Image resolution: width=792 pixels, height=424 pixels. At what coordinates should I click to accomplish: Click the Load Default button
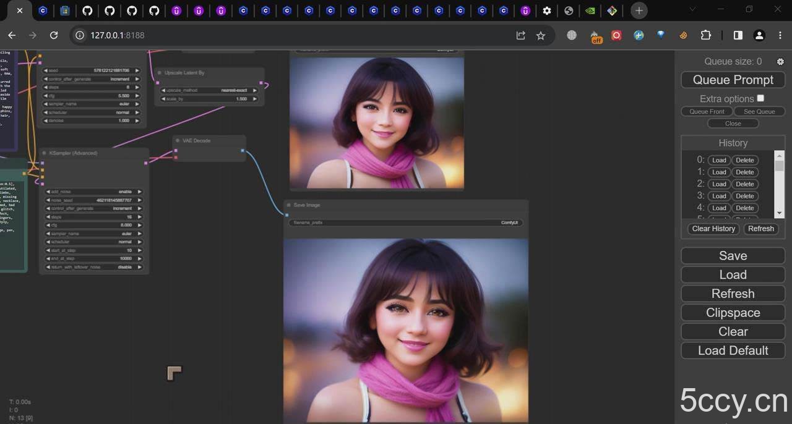[x=733, y=350]
